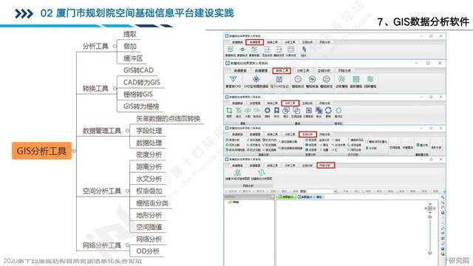Open the combo box dropdown in the lower toolbar
This screenshot has height=266, width=473.
(x=335, y=191)
